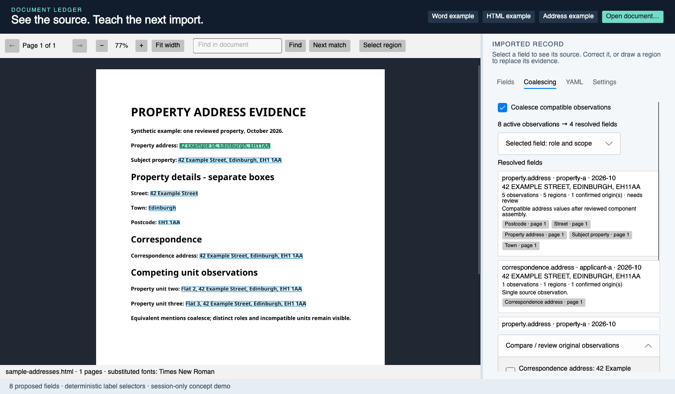Click resolved fields panel scrollbar
Viewport: 675px width, 394px height.
coord(659,181)
